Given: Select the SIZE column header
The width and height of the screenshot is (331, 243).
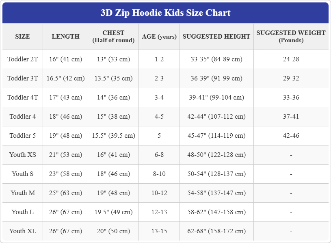Looking at the screenshot, I should 22,37.
